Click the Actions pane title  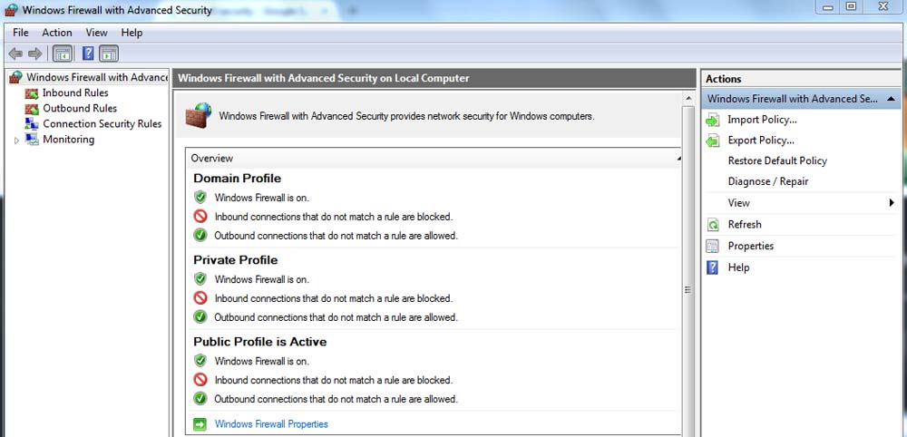[723, 79]
